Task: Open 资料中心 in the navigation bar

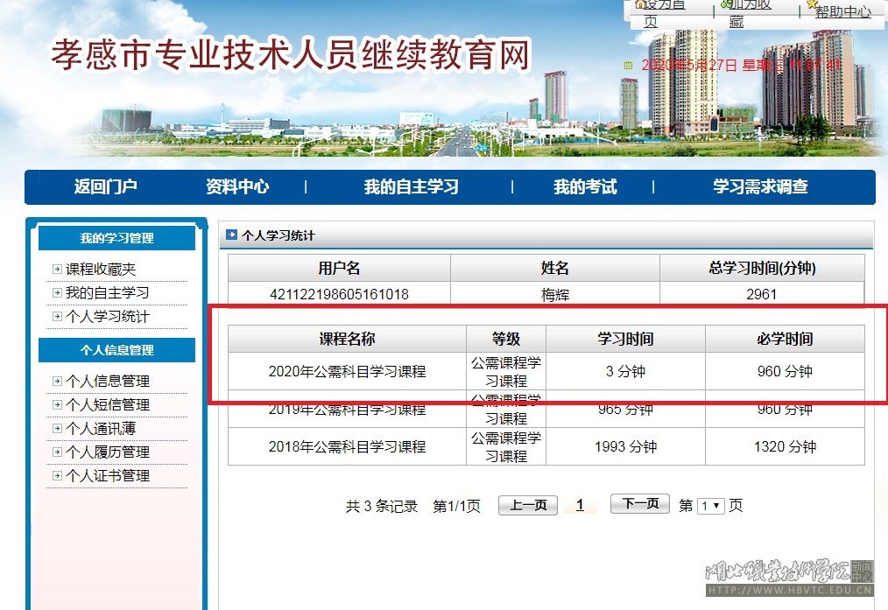Action: click(x=237, y=186)
